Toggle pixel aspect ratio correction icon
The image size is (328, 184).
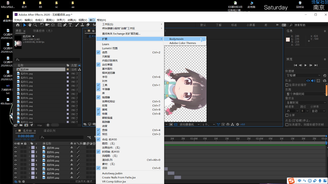[218, 124]
